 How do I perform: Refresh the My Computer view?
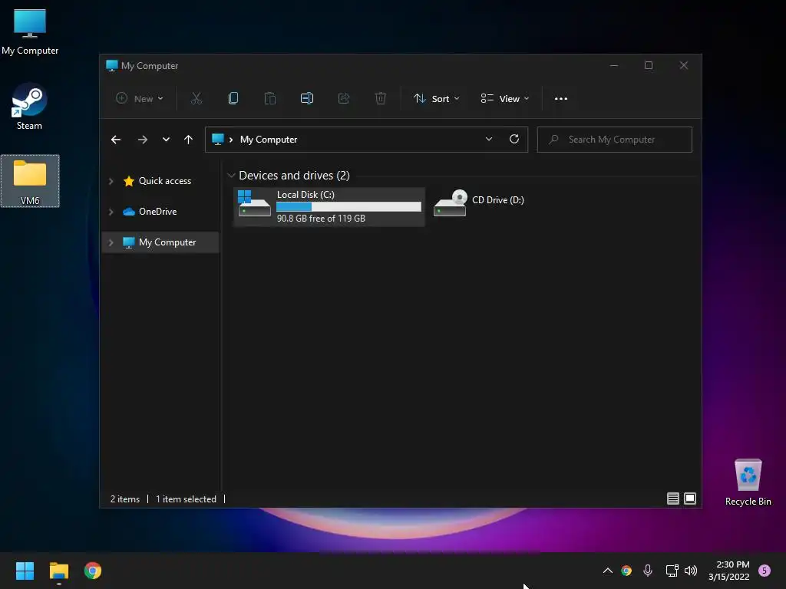point(514,140)
